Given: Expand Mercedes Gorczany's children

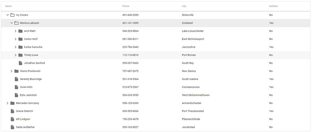Looking at the screenshot, I should pyautogui.click(x=8, y=103).
